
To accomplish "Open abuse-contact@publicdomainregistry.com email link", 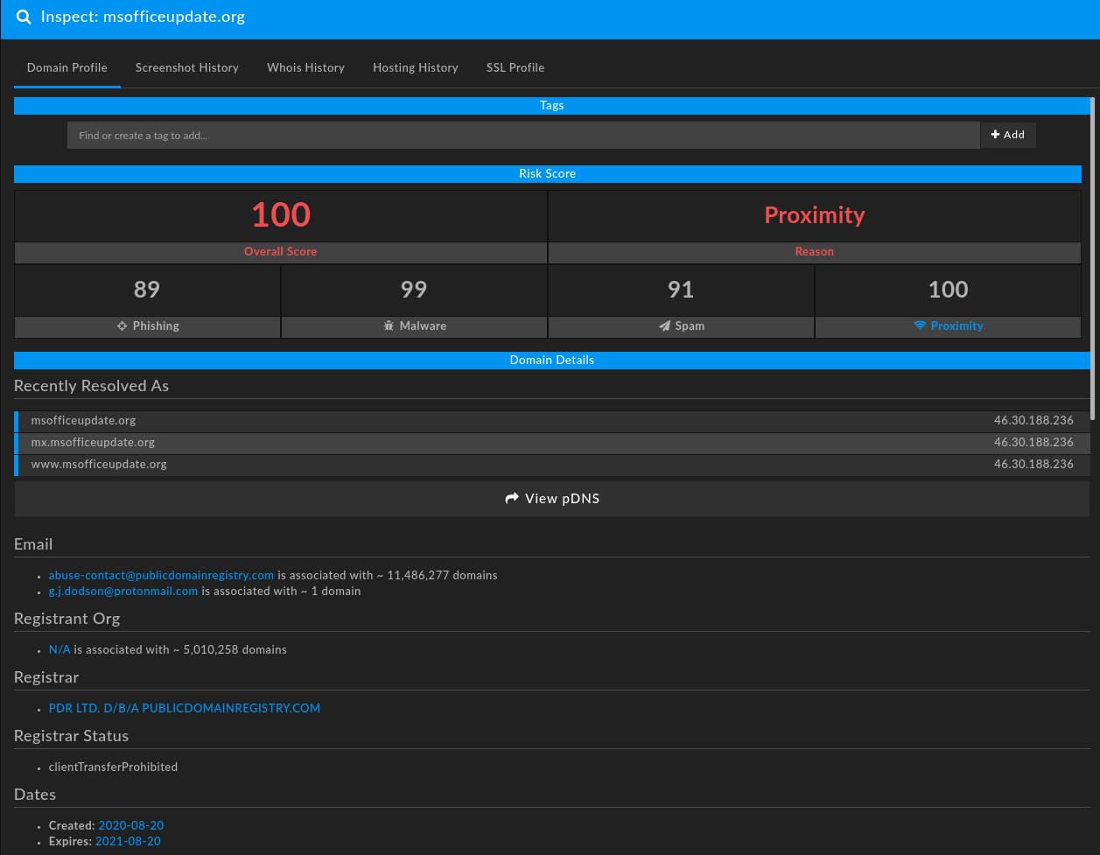I will (x=161, y=575).
